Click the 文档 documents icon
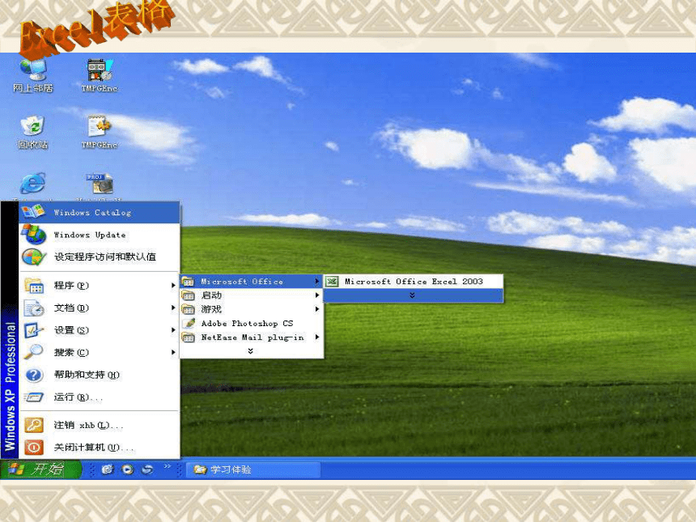This screenshot has width=696, height=522. coord(34,308)
